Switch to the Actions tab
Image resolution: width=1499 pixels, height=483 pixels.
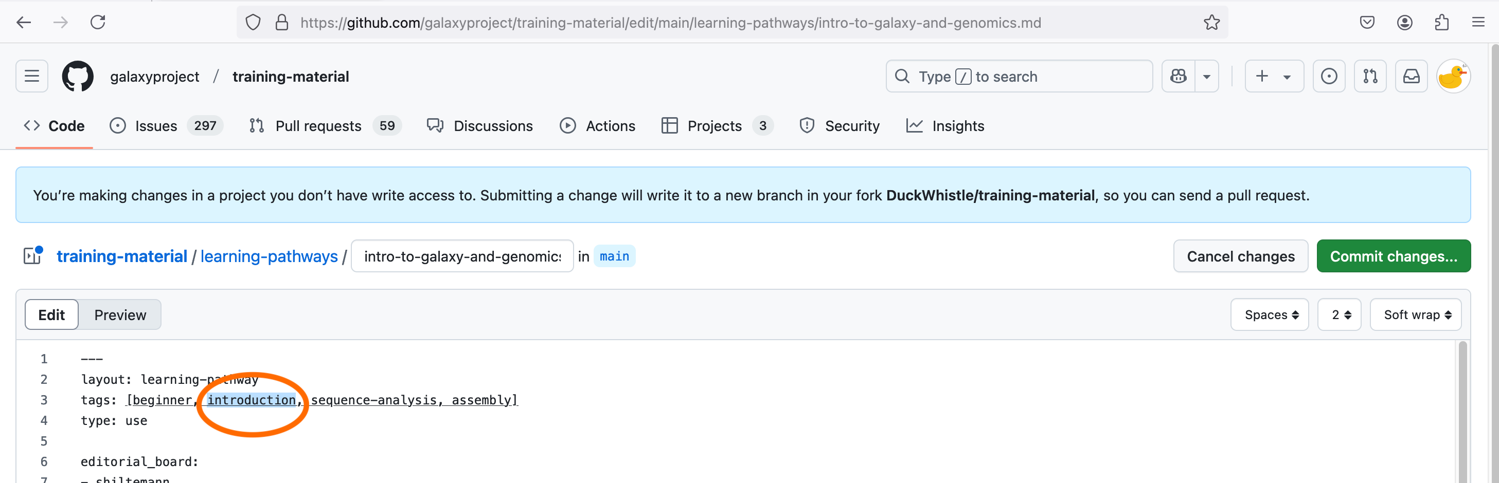point(598,126)
